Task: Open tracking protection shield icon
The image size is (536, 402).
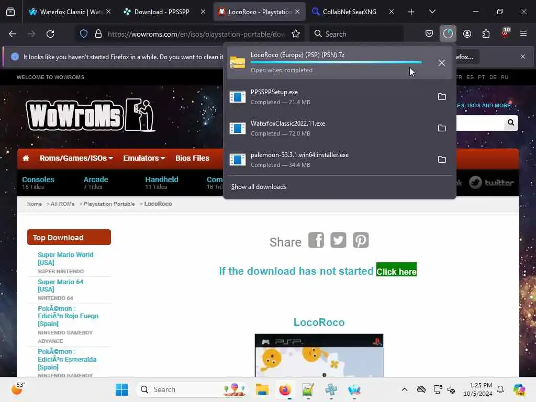Action: [x=84, y=34]
